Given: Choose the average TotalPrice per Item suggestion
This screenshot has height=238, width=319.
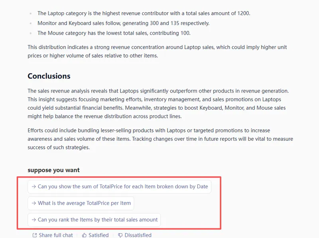Looking at the screenshot, I should (81, 203).
